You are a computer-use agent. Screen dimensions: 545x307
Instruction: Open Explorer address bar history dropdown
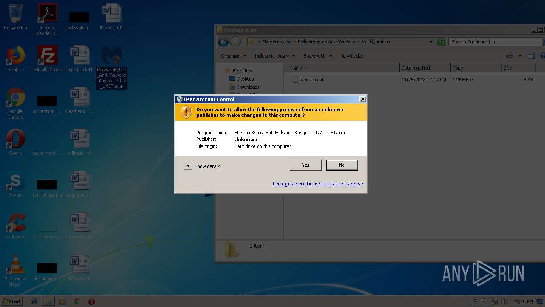click(x=431, y=42)
